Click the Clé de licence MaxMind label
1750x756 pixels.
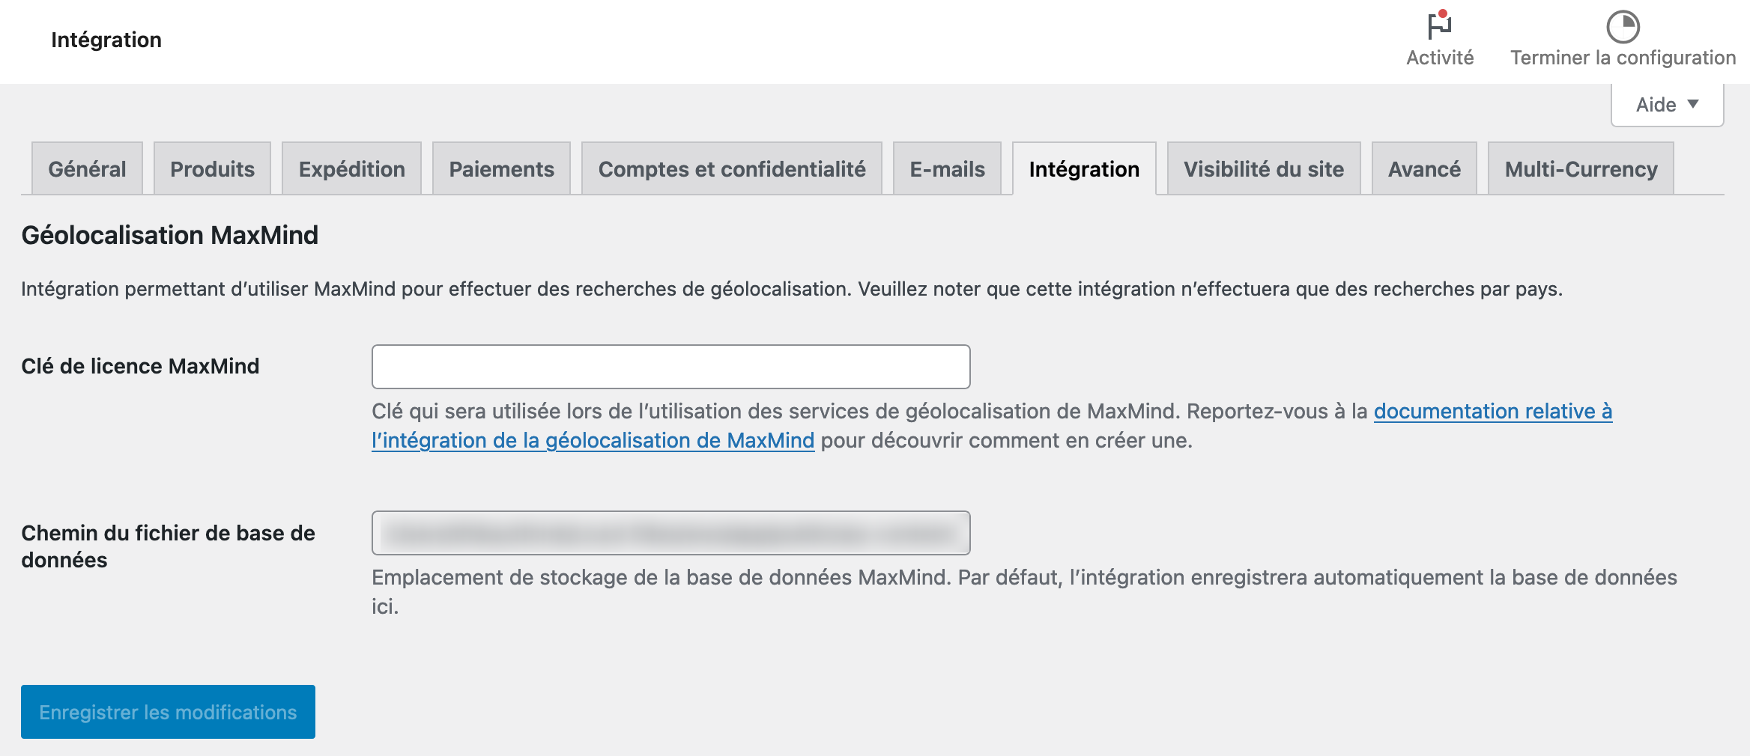point(140,366)
